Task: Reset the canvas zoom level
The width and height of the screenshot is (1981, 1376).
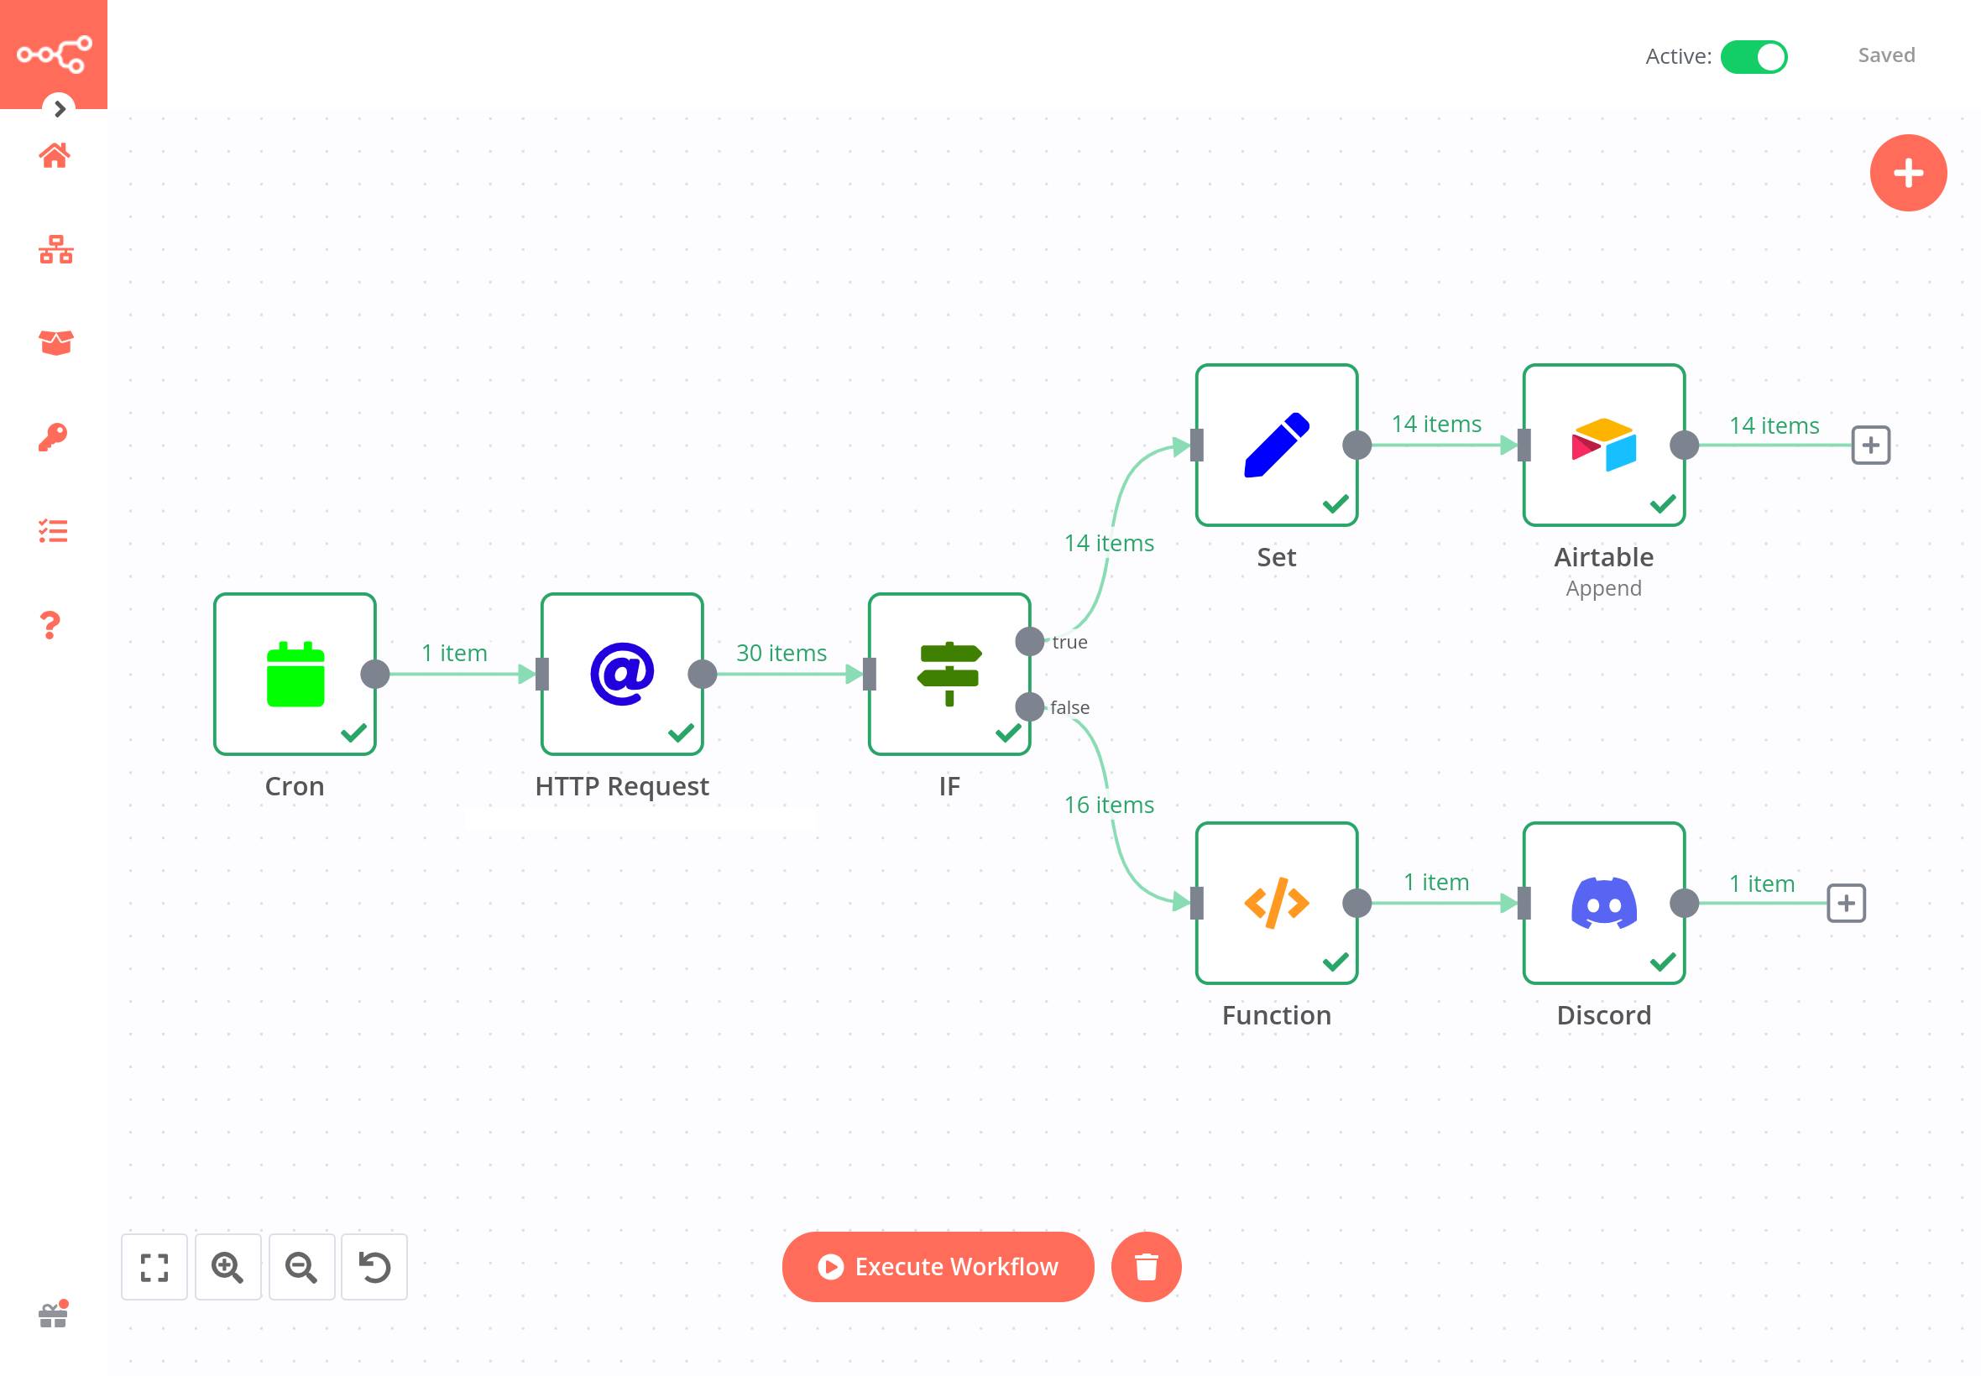Action: [x=374, y=1266]
